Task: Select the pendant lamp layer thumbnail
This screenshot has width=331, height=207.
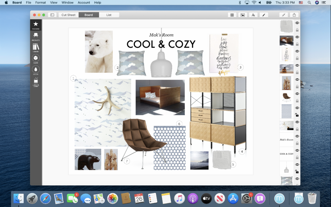Action: [287, 168]
